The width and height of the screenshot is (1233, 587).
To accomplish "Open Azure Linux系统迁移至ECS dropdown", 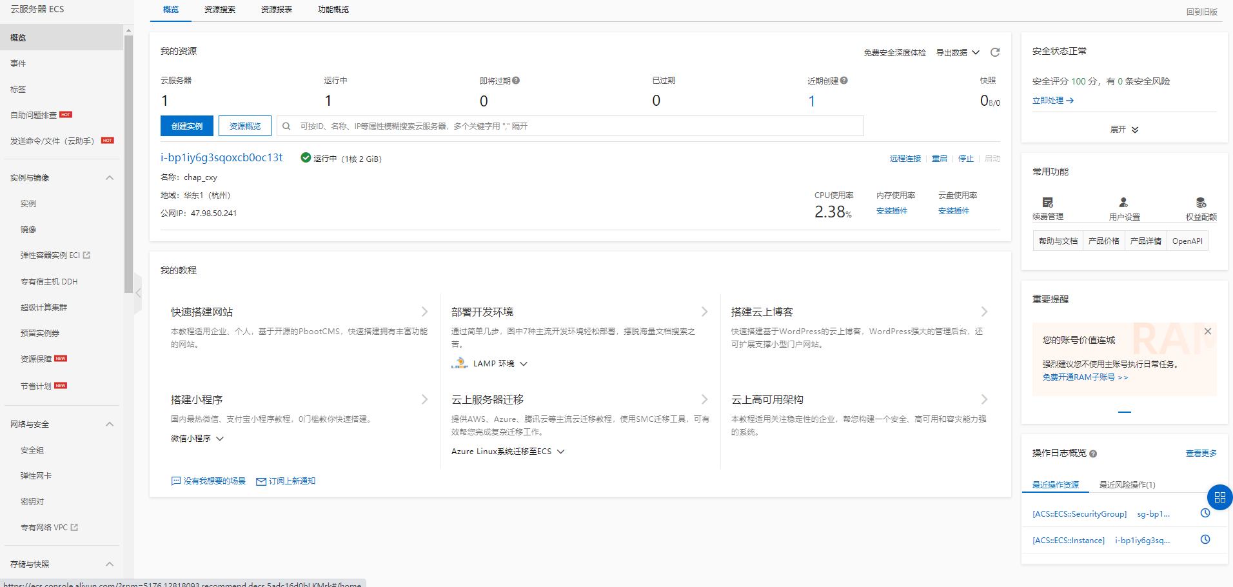I will [508, 452].
